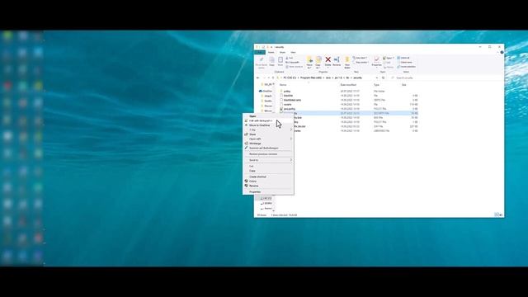528x297 pixels.
Task: Expand the 7-Zip submenu in context menu
Action: [x=268, y=130]
